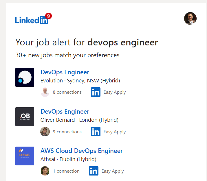Click 'Oliver Bernard · London (Hybrid)' text
Screen dimensions: 207x181
[80, 120]
